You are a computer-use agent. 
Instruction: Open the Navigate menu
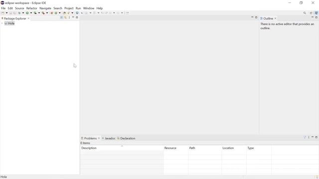point(45,8)
